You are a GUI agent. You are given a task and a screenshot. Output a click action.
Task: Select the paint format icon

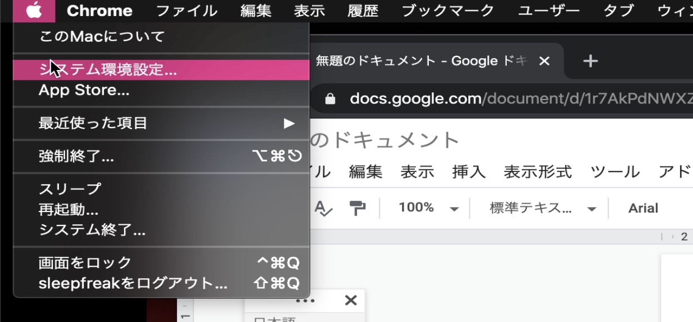[357, 208]
